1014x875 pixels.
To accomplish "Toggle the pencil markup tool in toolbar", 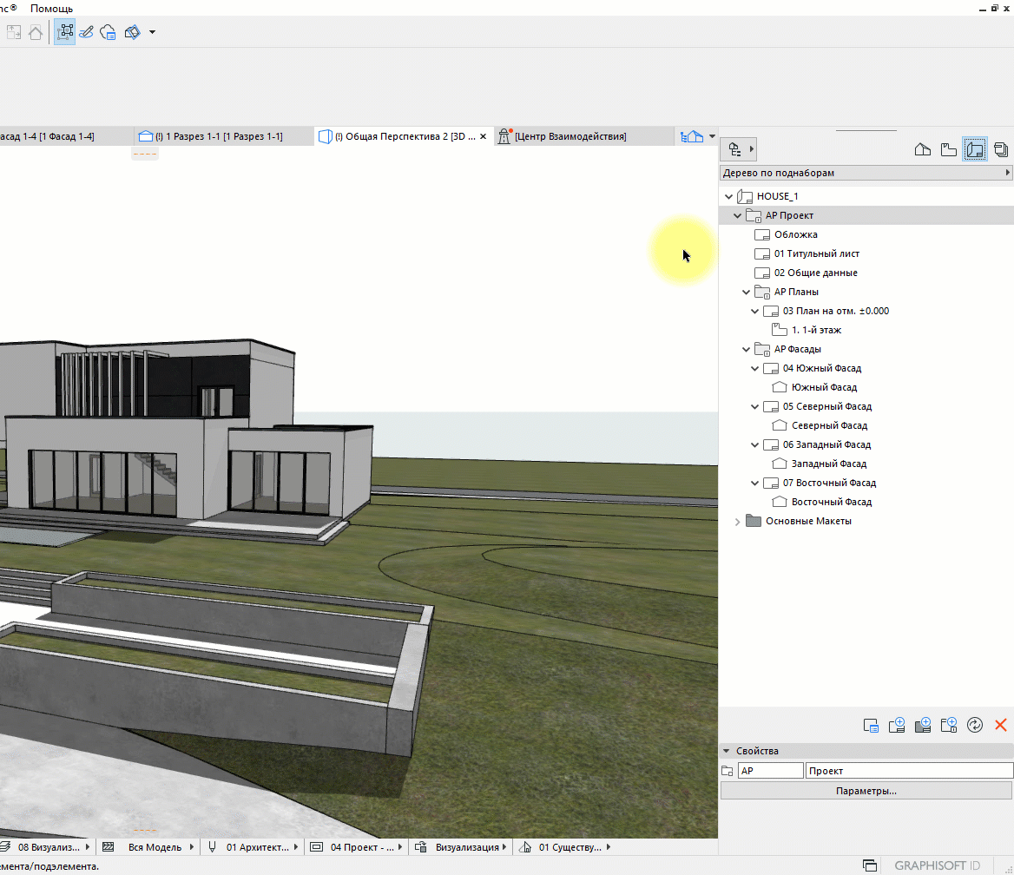I will [x=86, y=32].
